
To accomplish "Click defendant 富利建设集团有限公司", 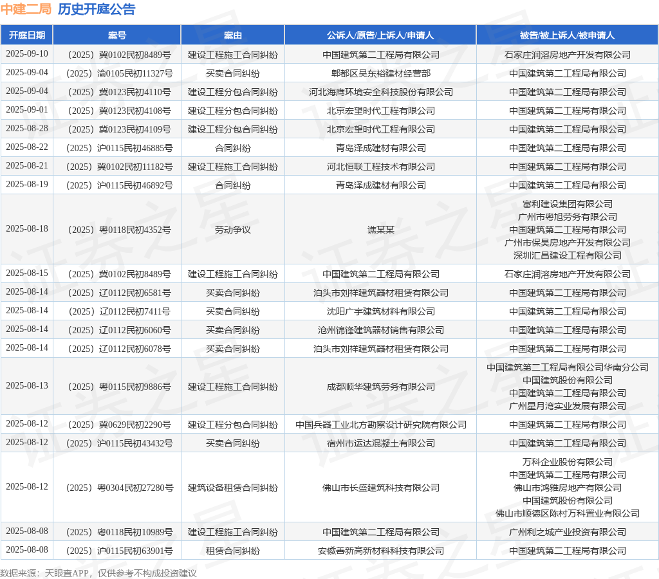I will 568,204.
